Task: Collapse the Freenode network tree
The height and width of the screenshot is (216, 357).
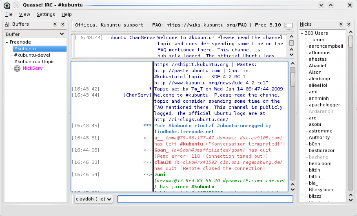Action: (7, 42)
